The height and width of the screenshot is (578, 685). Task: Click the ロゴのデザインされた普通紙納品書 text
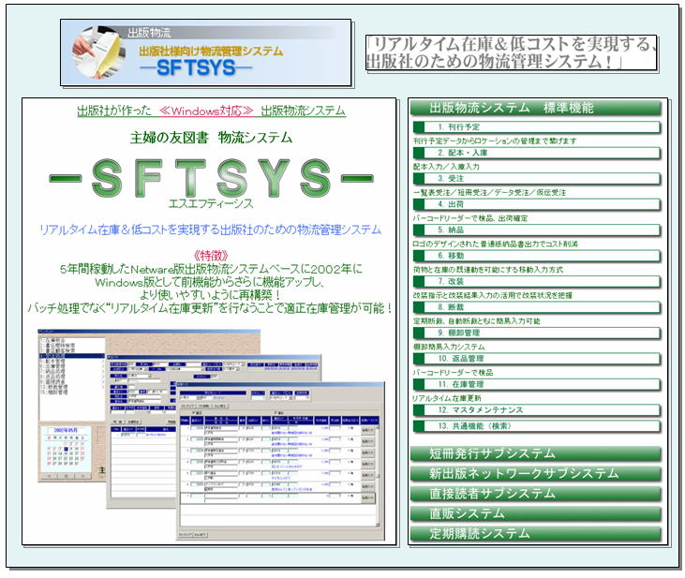pos(496,244)
